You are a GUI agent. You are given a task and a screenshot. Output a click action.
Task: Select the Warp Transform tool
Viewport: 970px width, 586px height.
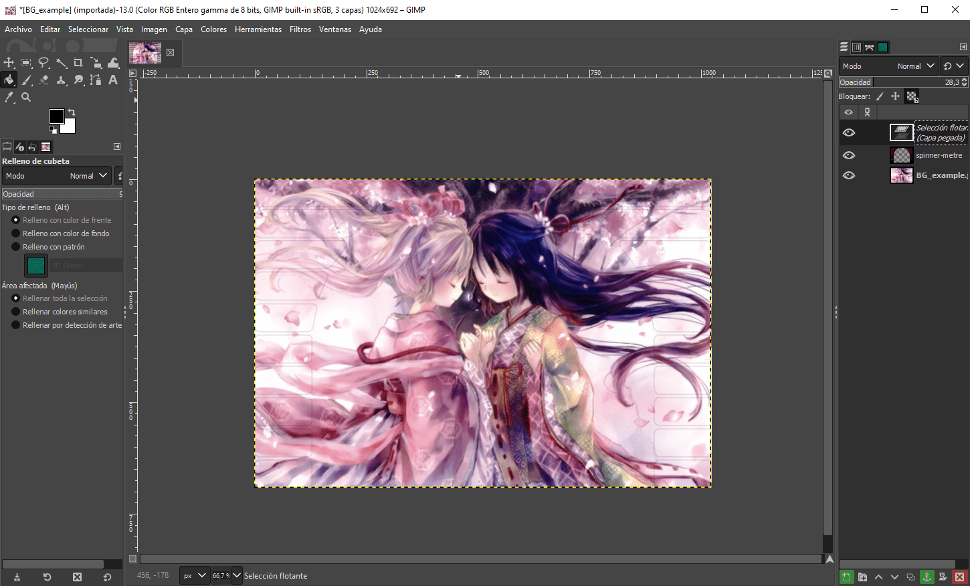[x=113, y=63]
